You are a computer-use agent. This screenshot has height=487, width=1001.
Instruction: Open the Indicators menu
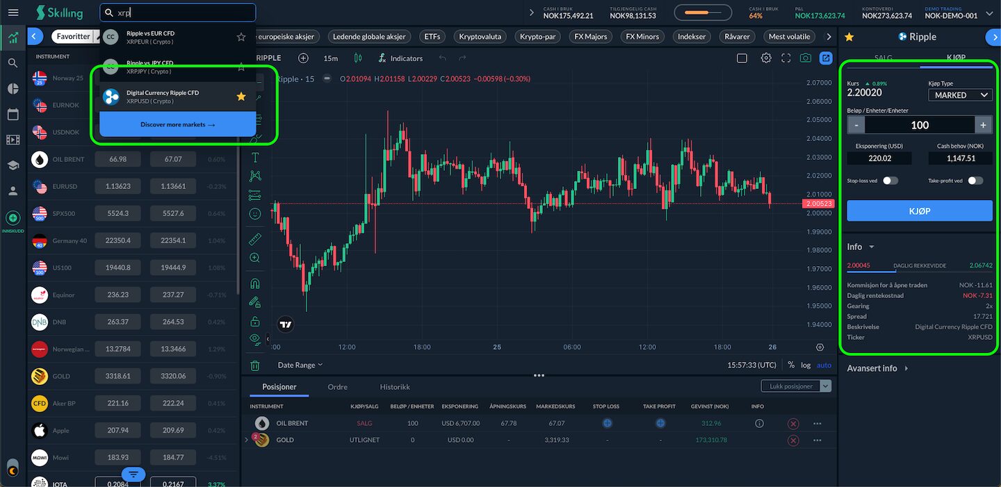400,58
